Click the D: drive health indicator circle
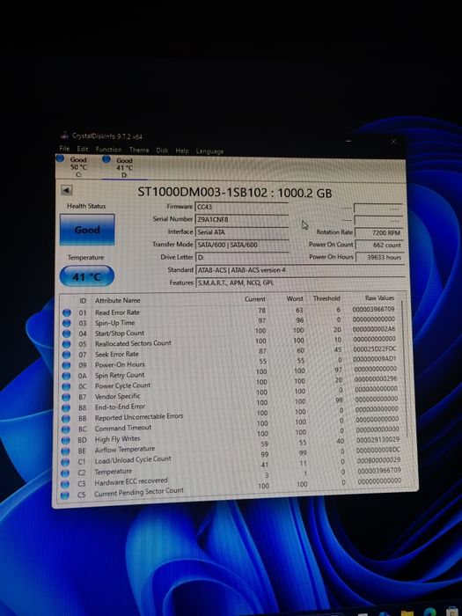462x616 pixels. click(x=106, y=159)
